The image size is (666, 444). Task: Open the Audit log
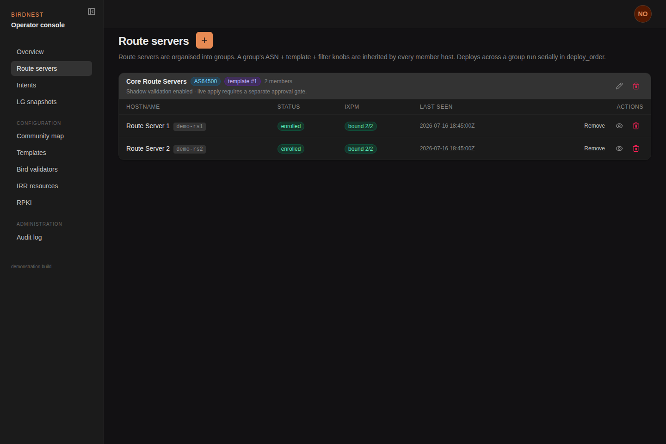pos(51,237)
